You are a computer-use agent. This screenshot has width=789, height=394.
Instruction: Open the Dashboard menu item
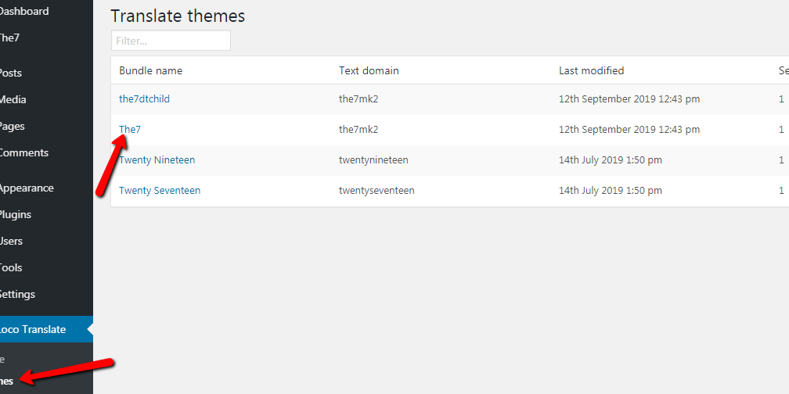coord(23,12)
